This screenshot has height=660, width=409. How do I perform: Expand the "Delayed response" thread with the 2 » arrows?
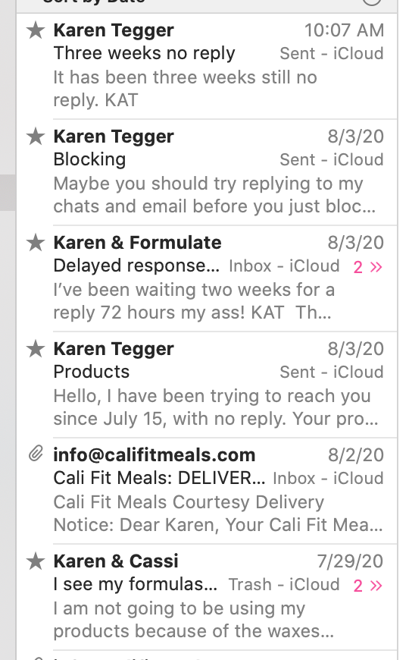[368, 267]
